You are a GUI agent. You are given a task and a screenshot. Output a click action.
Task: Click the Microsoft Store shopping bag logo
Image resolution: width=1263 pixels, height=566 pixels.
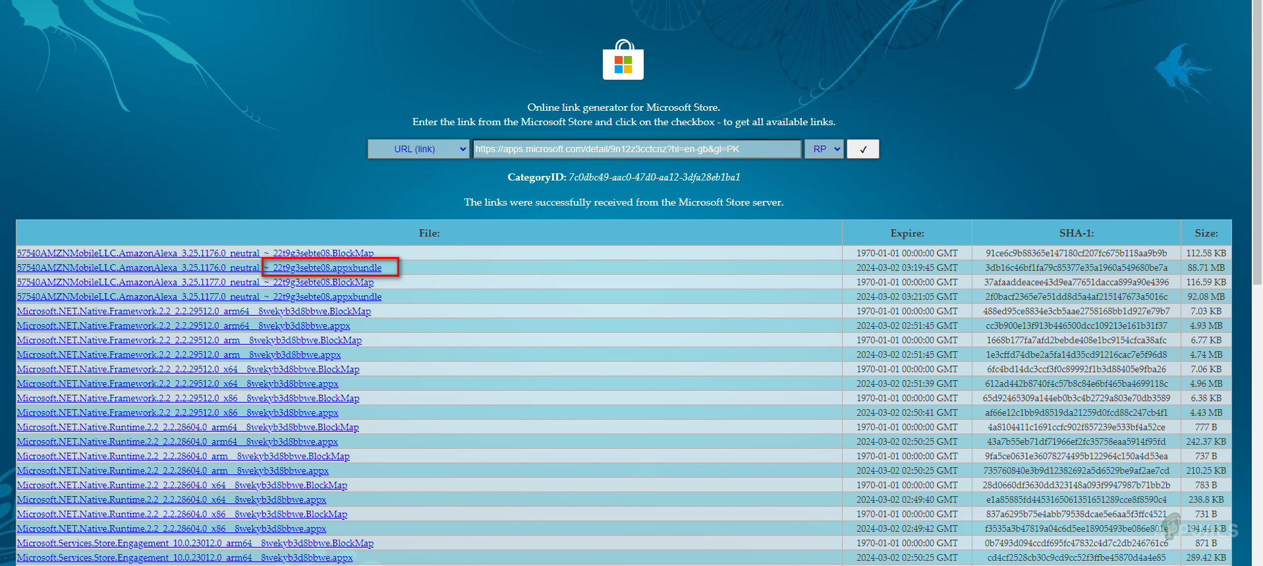pos(623,59)
